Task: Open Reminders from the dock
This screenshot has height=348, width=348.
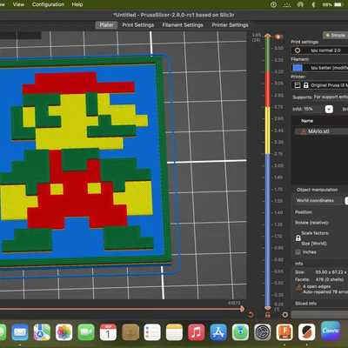Action: (x=152, y=332)
